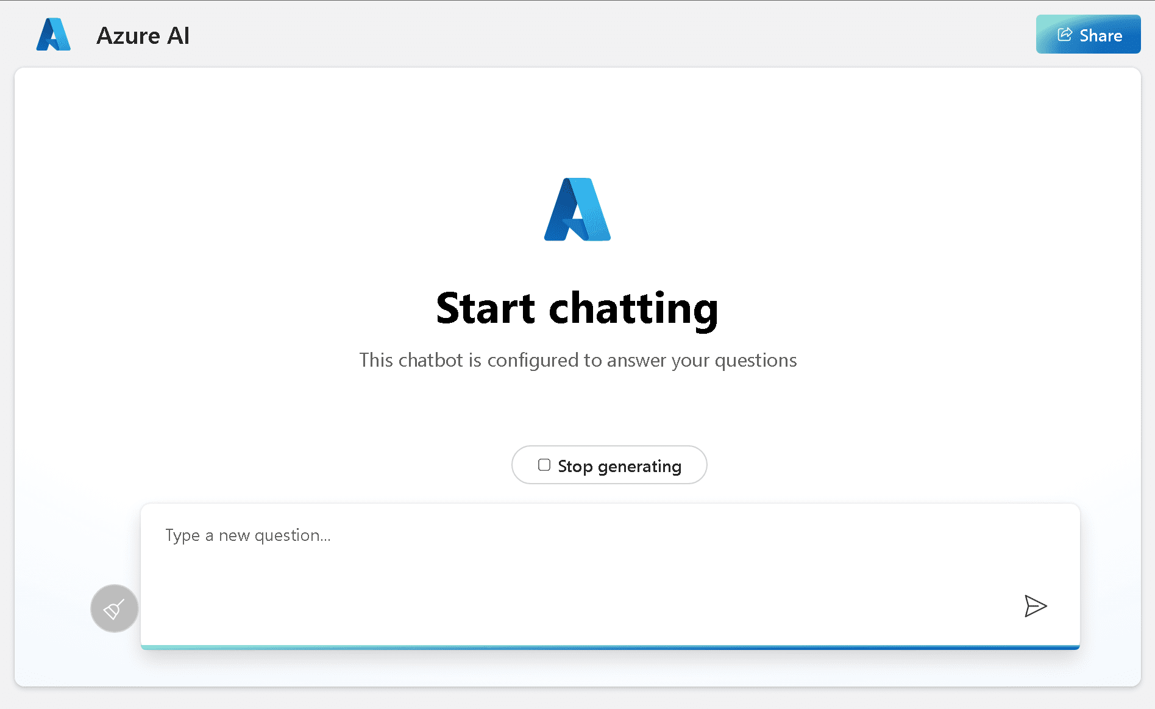Tap the paper-plane icon to submit

[x=1035, y=605]
